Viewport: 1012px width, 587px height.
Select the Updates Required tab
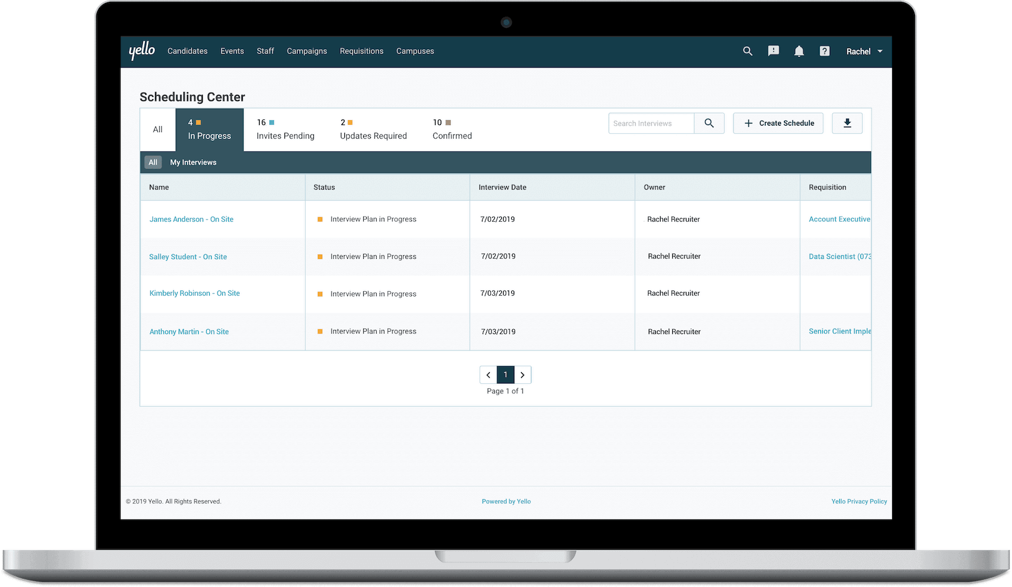(x=373, y=130)
